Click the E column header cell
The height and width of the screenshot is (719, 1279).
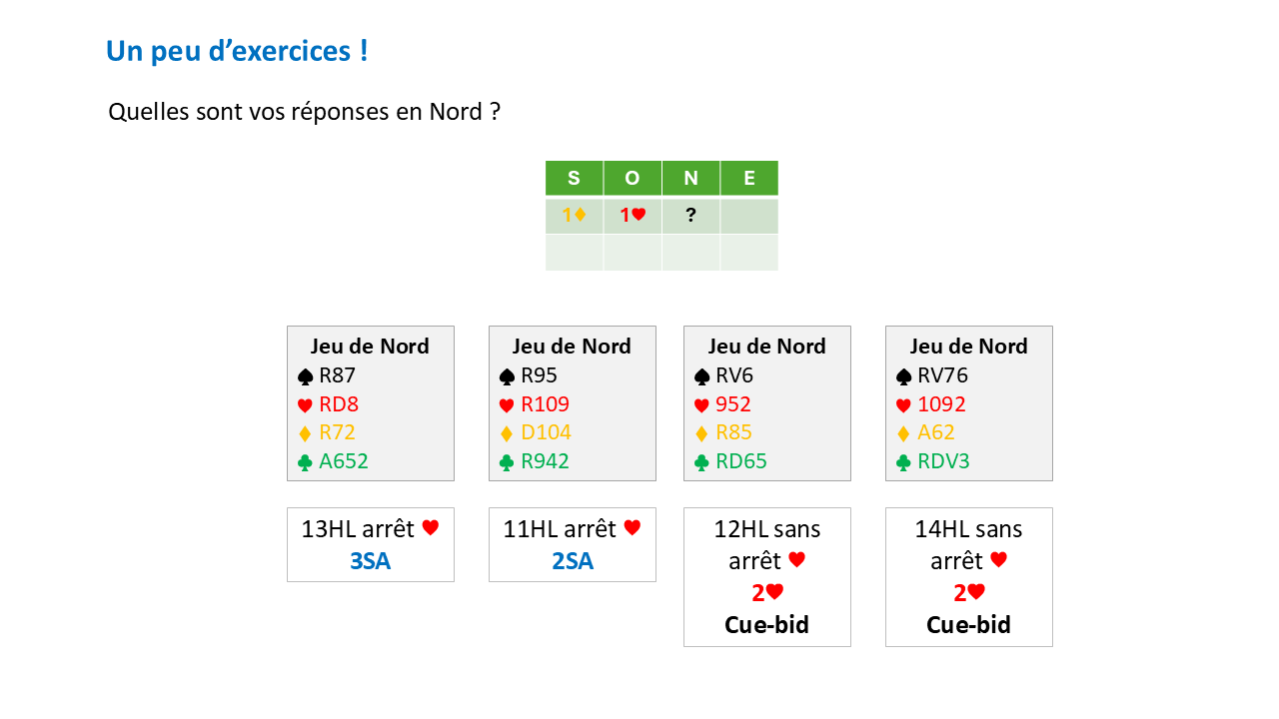click(749, 179)
